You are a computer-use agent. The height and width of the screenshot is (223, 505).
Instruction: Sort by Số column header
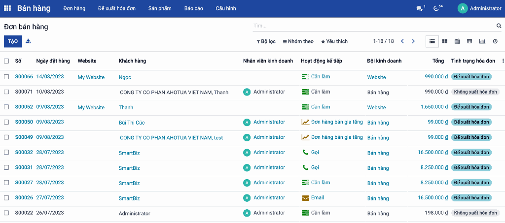(x=18, y=61)
